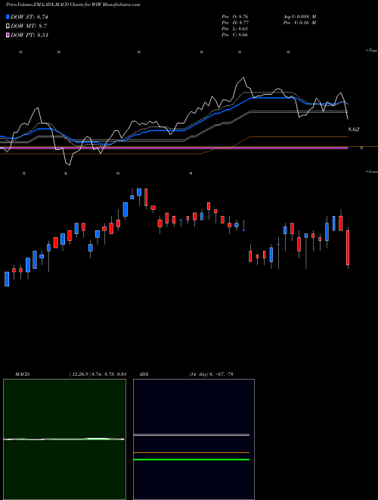Click the 'Pre C: 8.66' value
Screen dimensions: 378x500
click(x=235, y=35)
